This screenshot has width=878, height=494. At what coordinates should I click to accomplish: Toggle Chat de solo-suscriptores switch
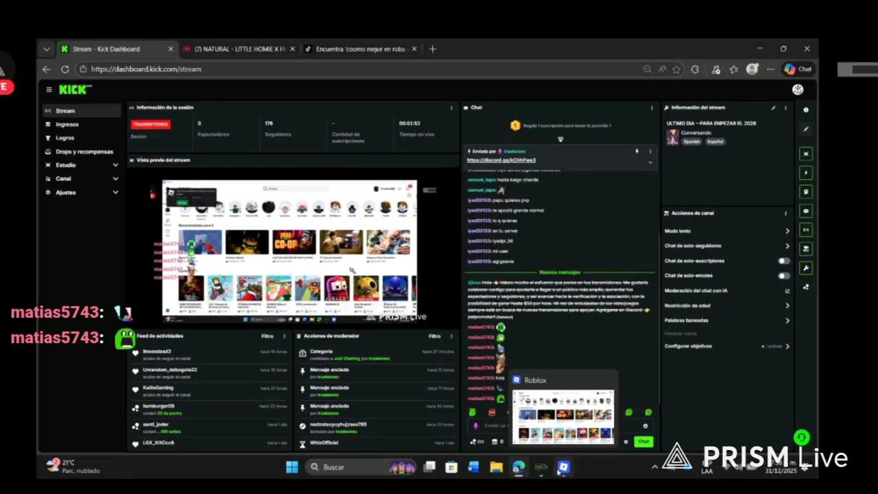point(784,261)
